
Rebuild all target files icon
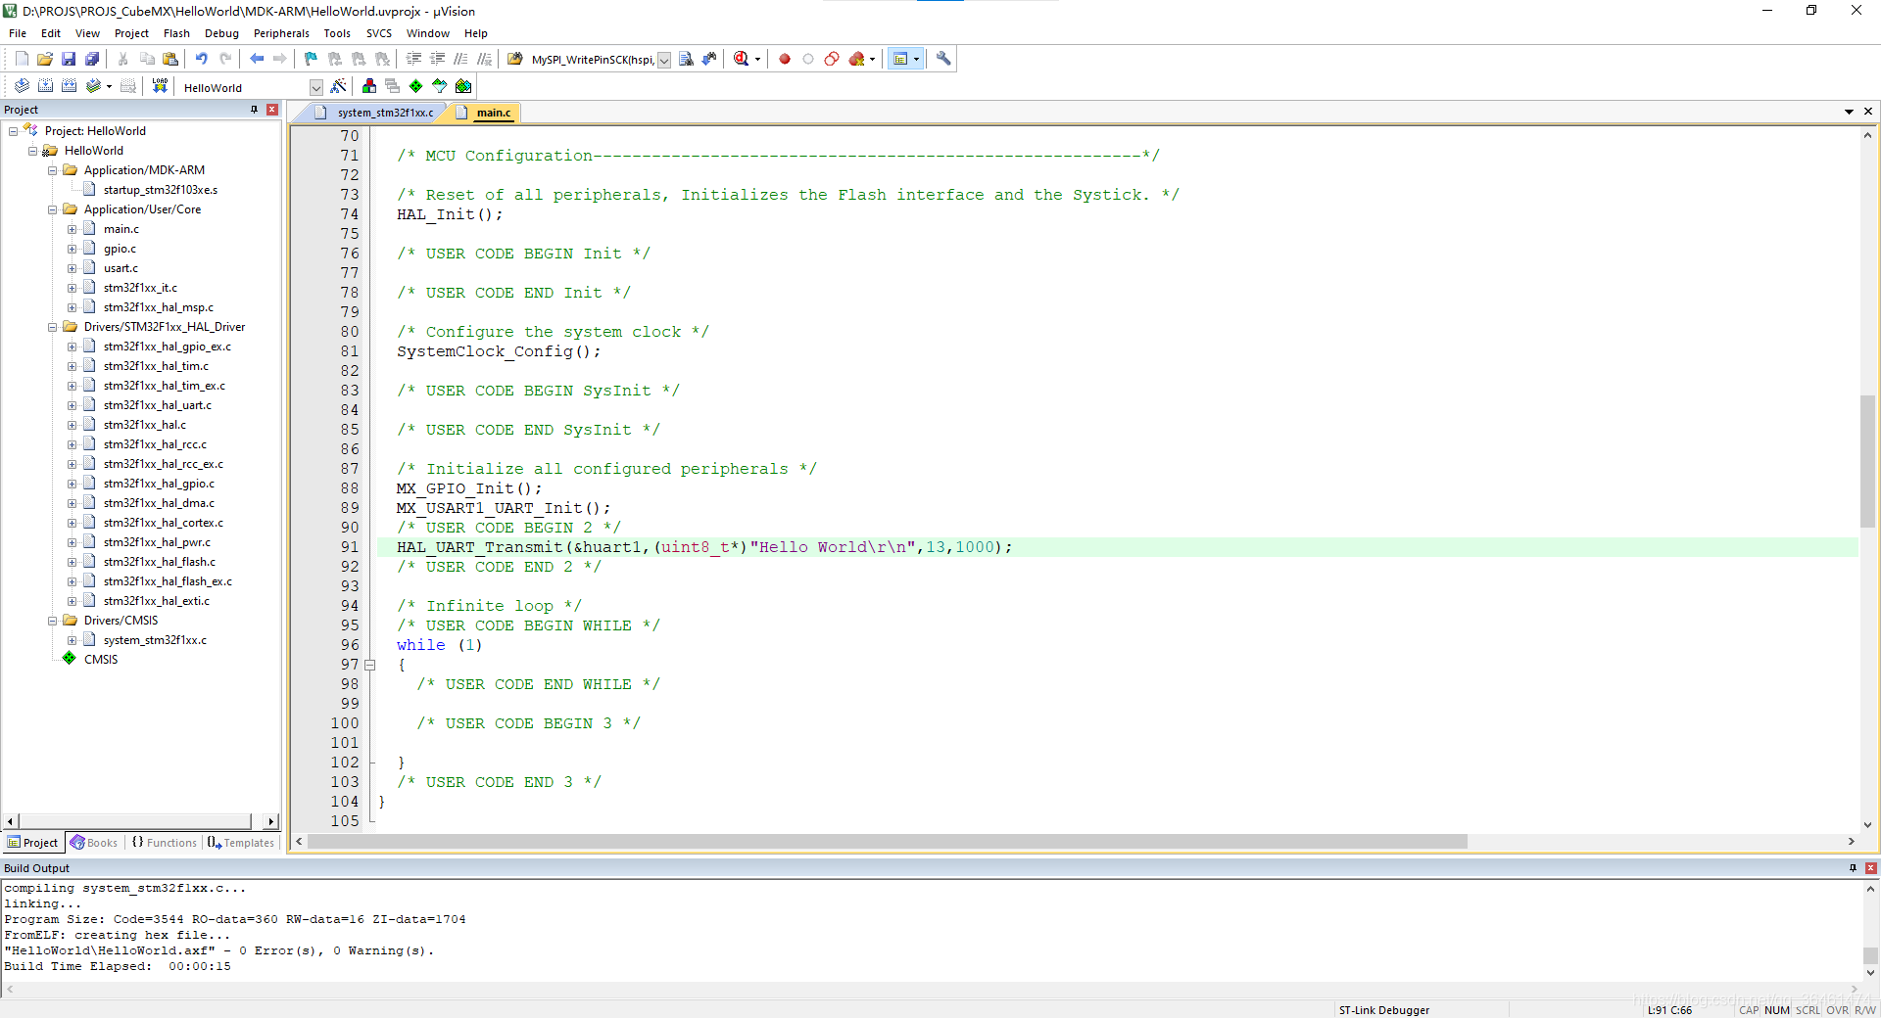coord(69,86)
